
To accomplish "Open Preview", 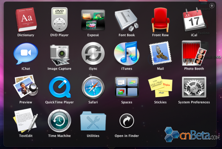I will (x=26, y=86).
